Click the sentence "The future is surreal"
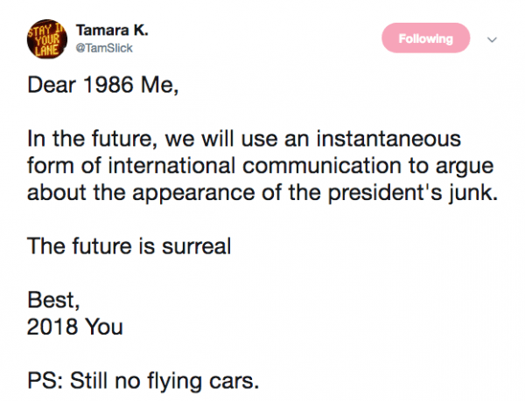The image size is (525, 401). (129, 246)
